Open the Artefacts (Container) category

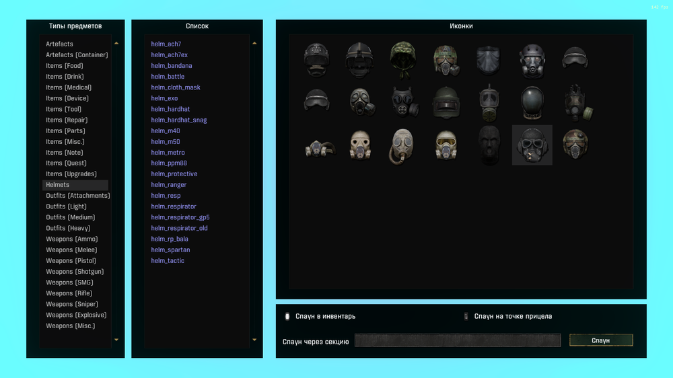(x=77, y=55)
